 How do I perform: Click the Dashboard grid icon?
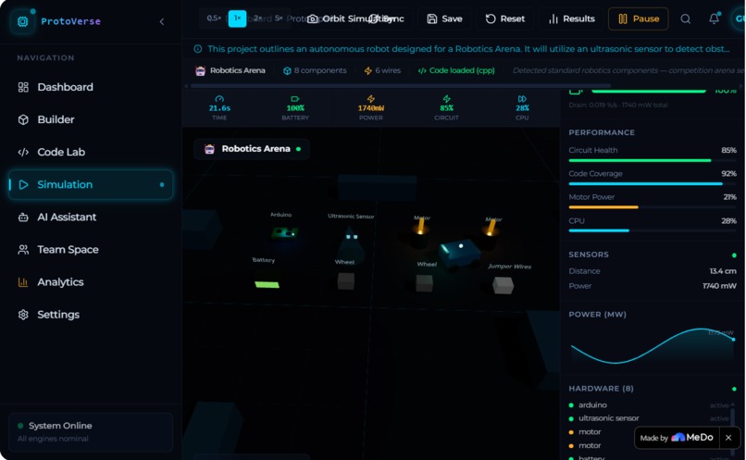(x=23, y=87)
